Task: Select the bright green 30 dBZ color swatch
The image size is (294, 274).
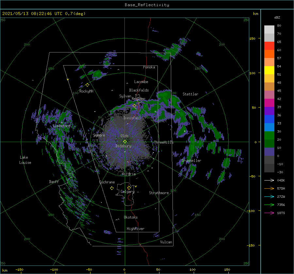Action: (269, 135)
